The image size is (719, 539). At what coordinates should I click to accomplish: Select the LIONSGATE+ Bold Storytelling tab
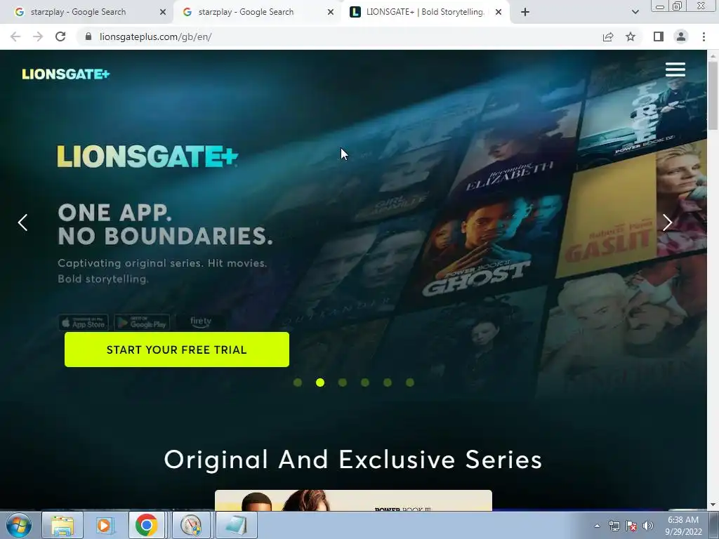click(425, 12)
